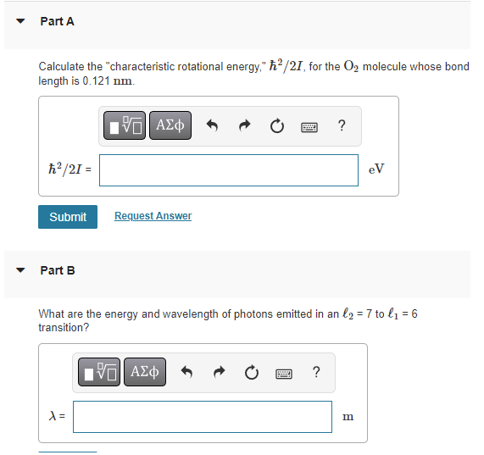This screenshot has height=455, width=484.
Task: Submit the Part A answer
Action: pos(68,217)
